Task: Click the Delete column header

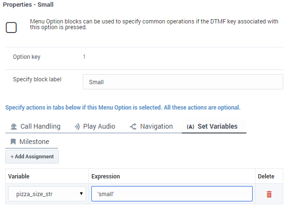Action: [266, 177]
